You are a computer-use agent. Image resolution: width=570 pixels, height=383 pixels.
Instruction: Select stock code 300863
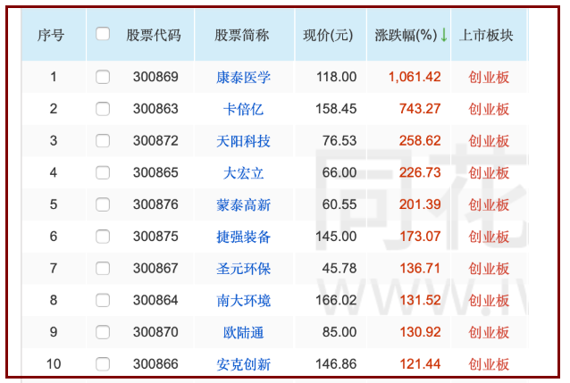coord(155,109)
